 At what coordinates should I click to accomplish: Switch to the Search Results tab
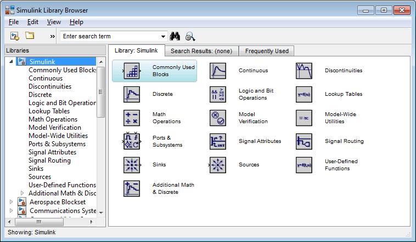[201, 51]
